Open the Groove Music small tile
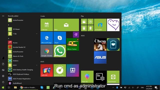160x90 pixels. tap(90, 22)
